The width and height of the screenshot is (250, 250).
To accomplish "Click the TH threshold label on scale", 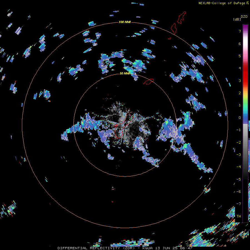I will (x=239, y=216).
